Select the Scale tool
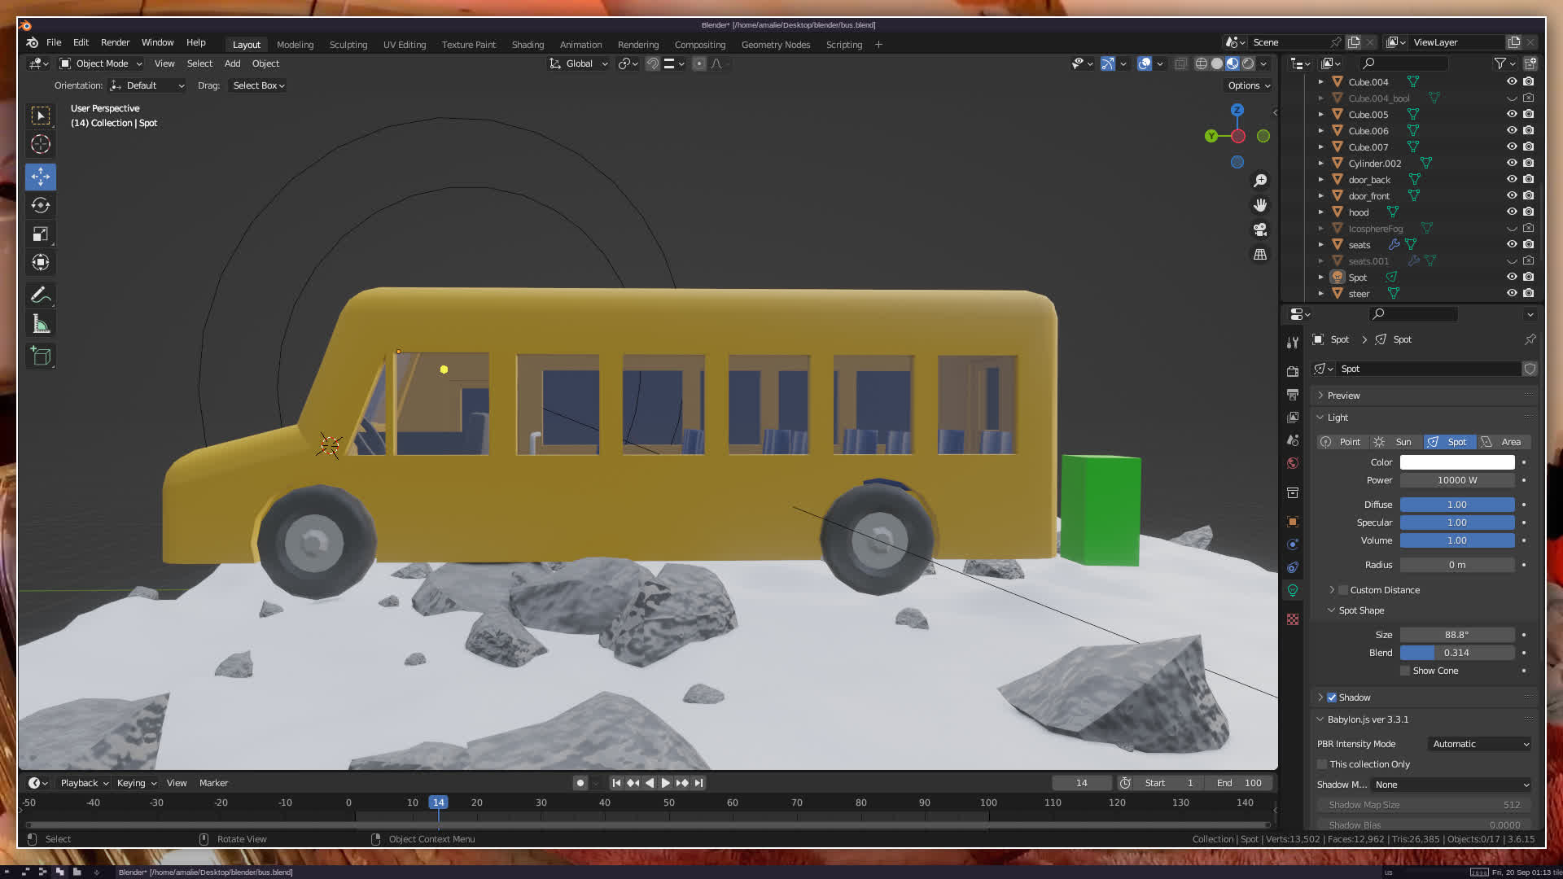Image resolution: width=1563 pixels, height=879 pixels. [41, 234]
